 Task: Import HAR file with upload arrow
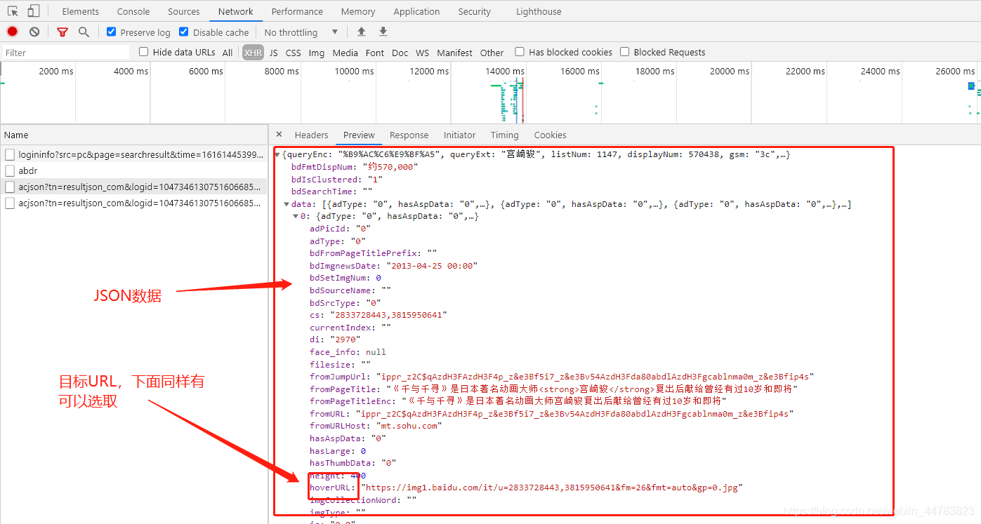(361, 32)
